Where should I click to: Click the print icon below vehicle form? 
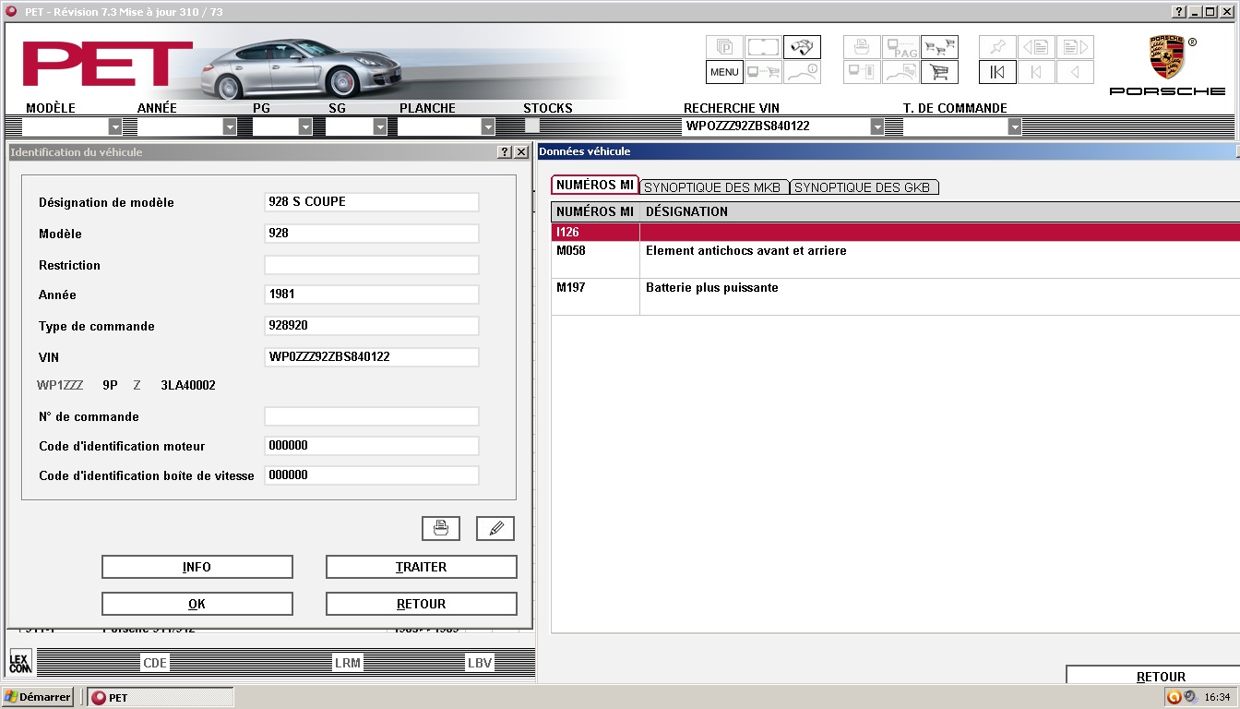(x=441, y=528)
